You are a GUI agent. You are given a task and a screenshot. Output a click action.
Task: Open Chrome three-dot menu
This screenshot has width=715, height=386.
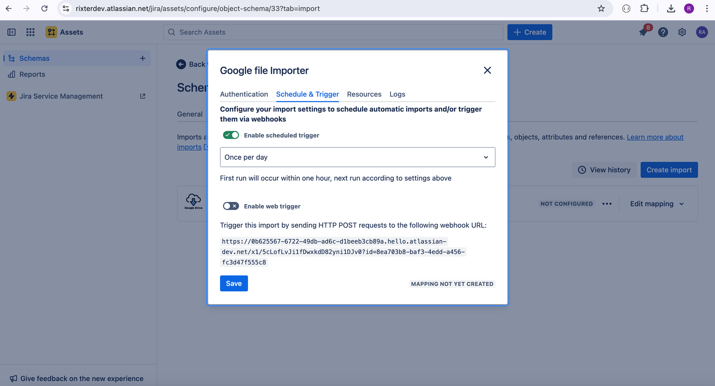click(707, 9)
